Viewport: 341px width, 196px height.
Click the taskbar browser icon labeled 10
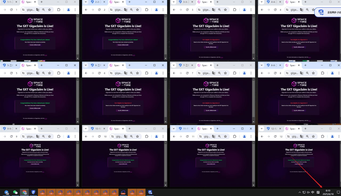click(42, 192)
